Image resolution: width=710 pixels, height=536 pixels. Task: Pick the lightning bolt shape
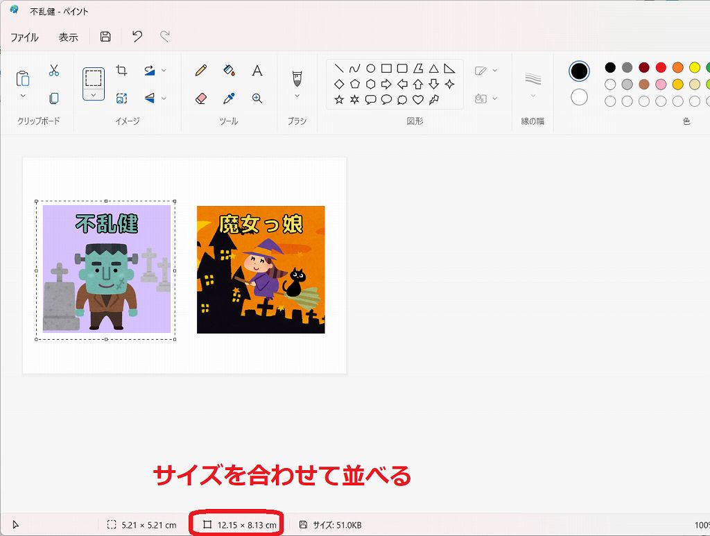pyautogui.click(x=434, y=100)
